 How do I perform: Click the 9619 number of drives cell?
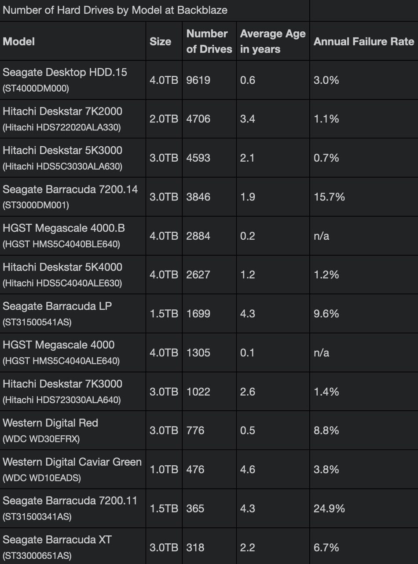click(198, 80)
